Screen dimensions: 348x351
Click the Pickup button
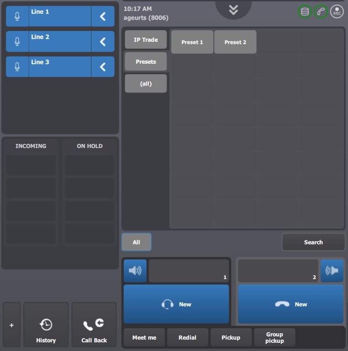point(231,337)
